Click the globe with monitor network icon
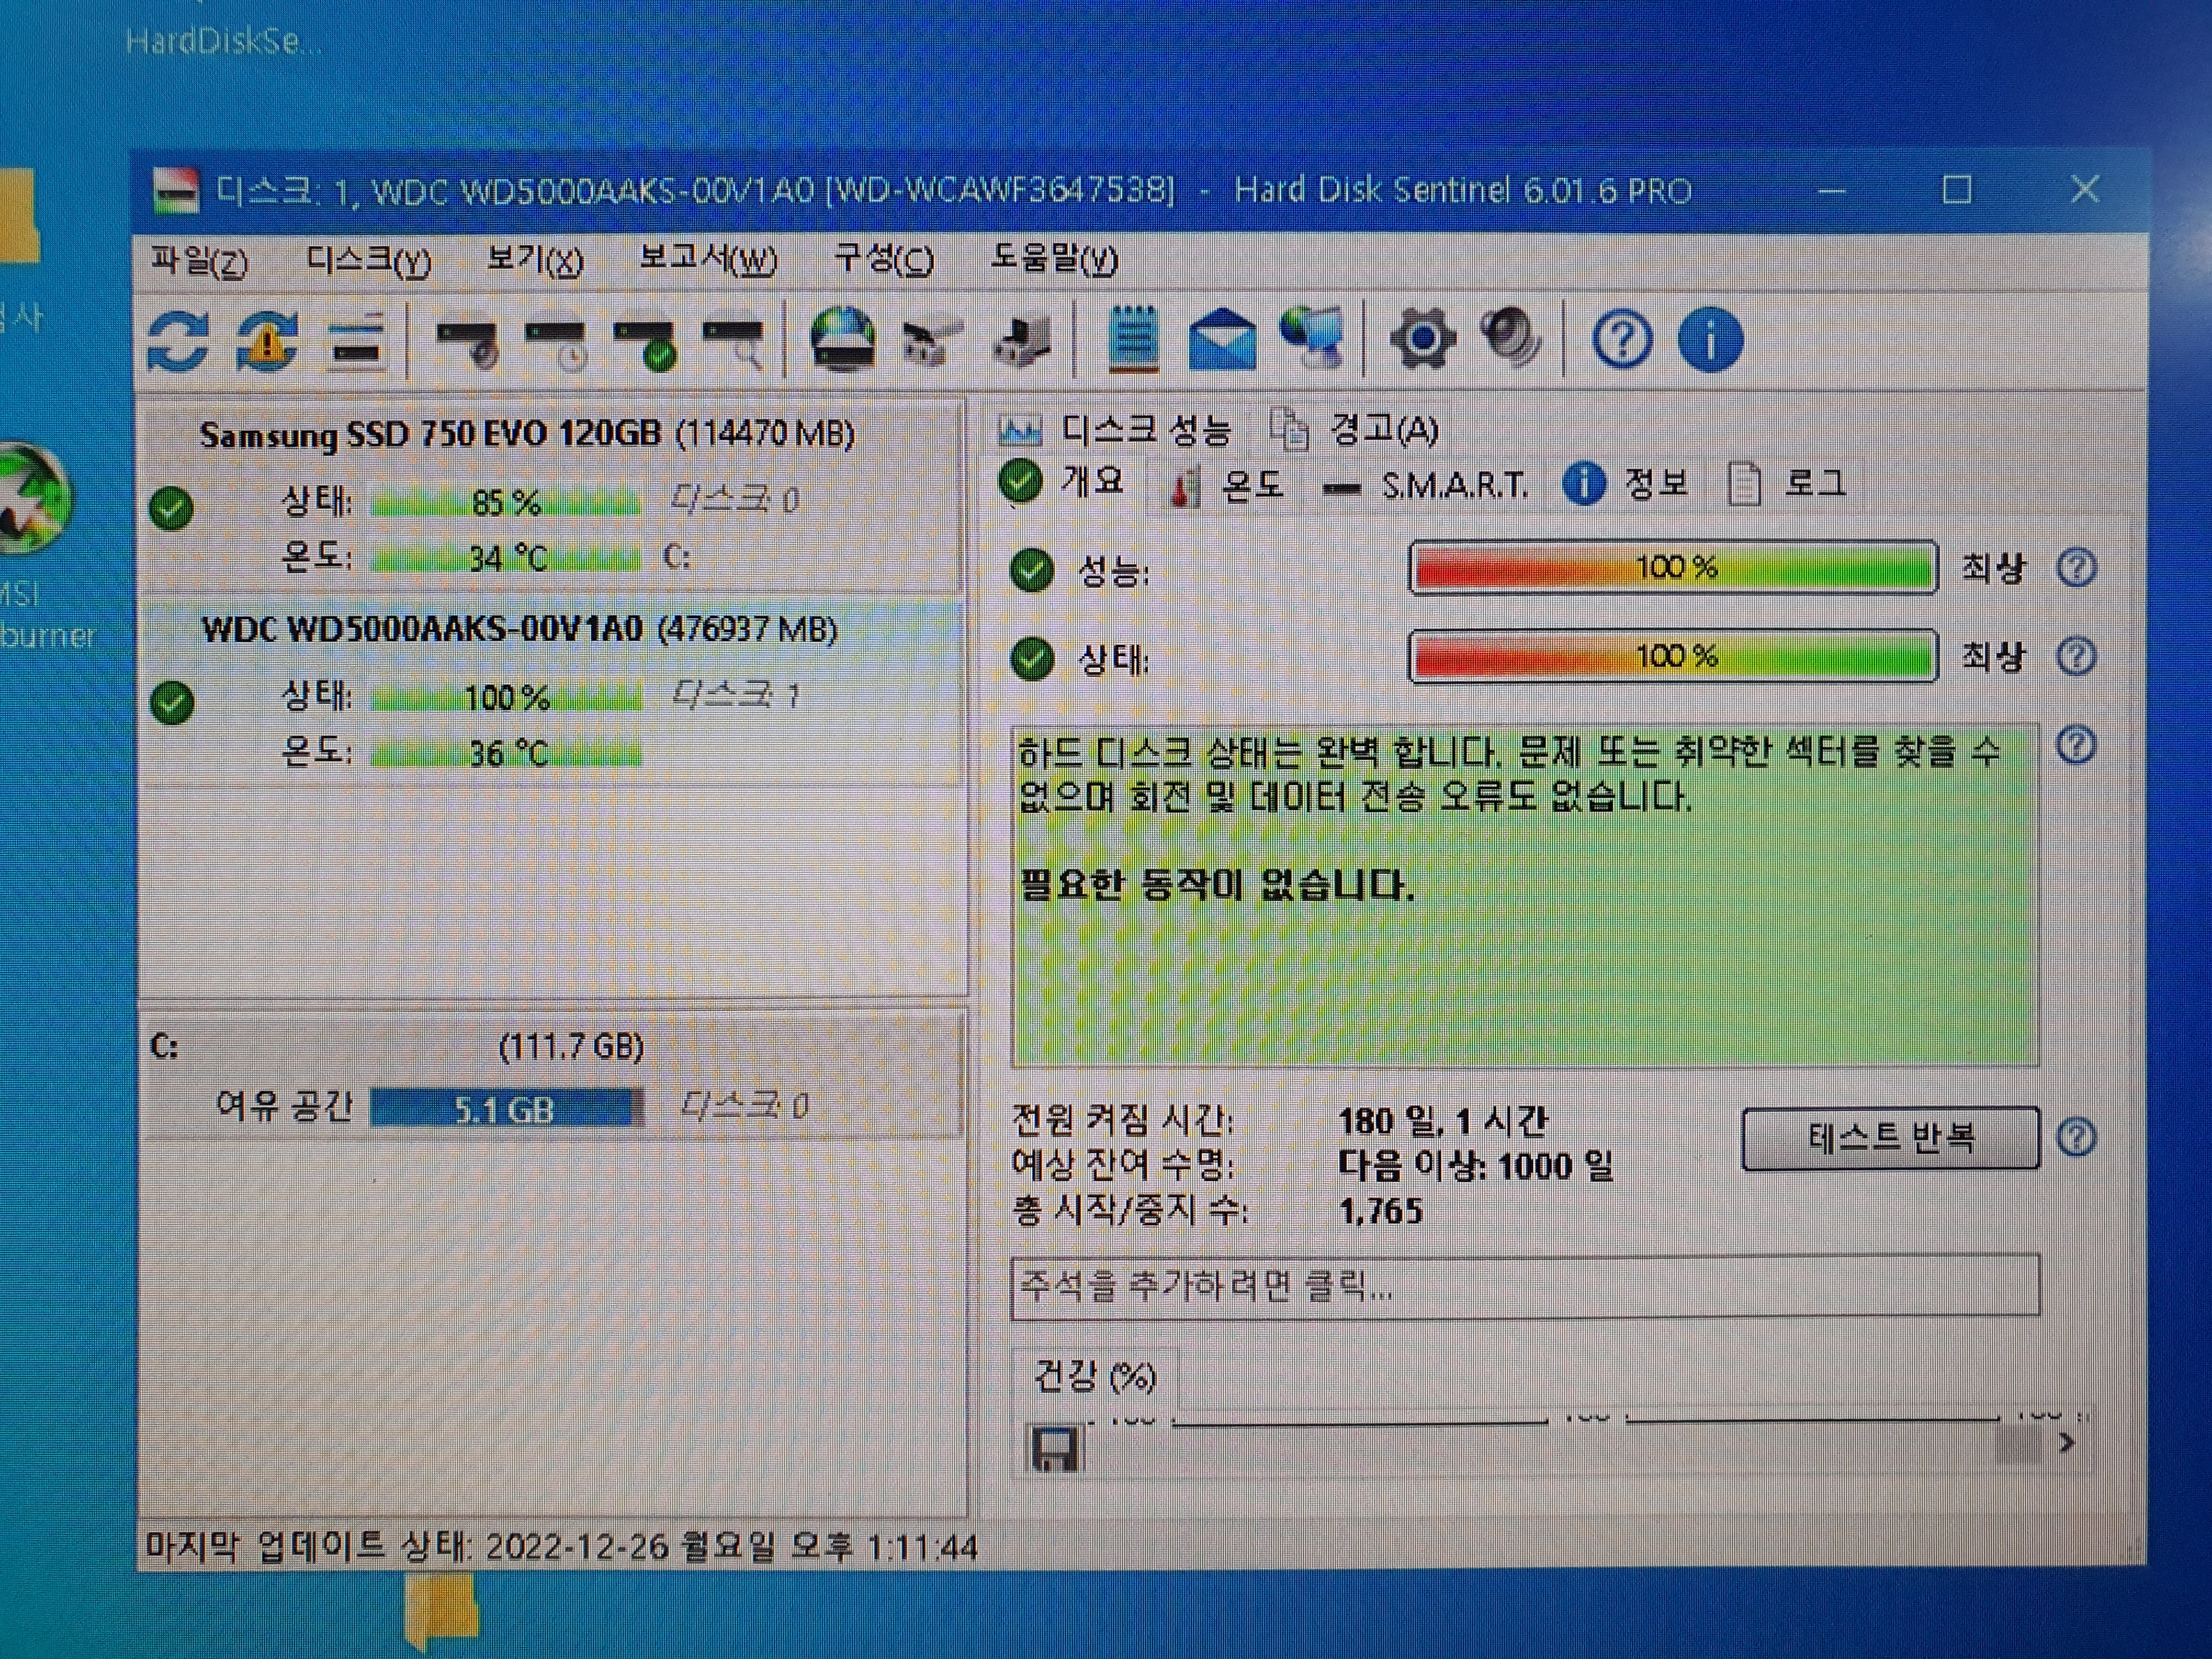Viewport: 2212px width, 1659px height. (1312, 338)
